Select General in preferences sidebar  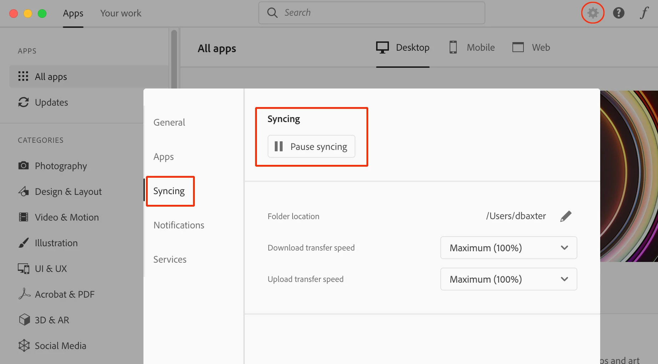[169, 122]
